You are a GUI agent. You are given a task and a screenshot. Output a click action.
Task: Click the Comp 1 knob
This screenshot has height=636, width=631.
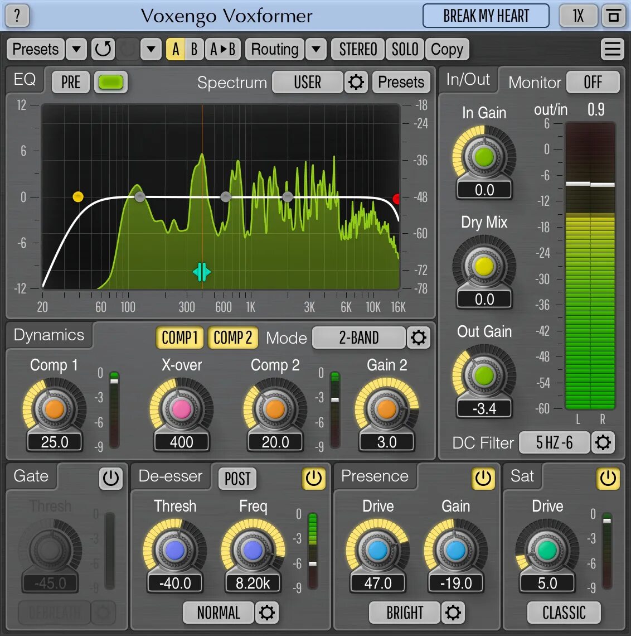54,409
